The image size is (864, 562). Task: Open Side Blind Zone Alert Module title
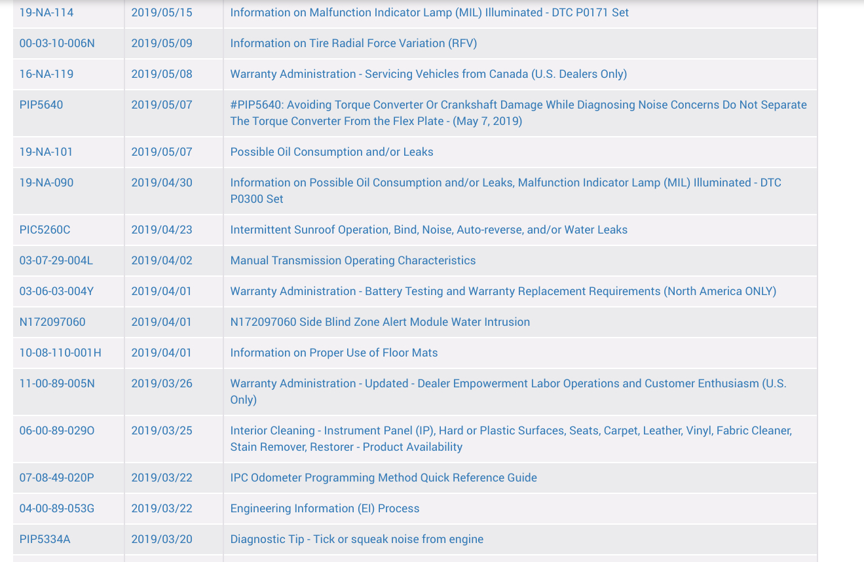pos(380,322)
